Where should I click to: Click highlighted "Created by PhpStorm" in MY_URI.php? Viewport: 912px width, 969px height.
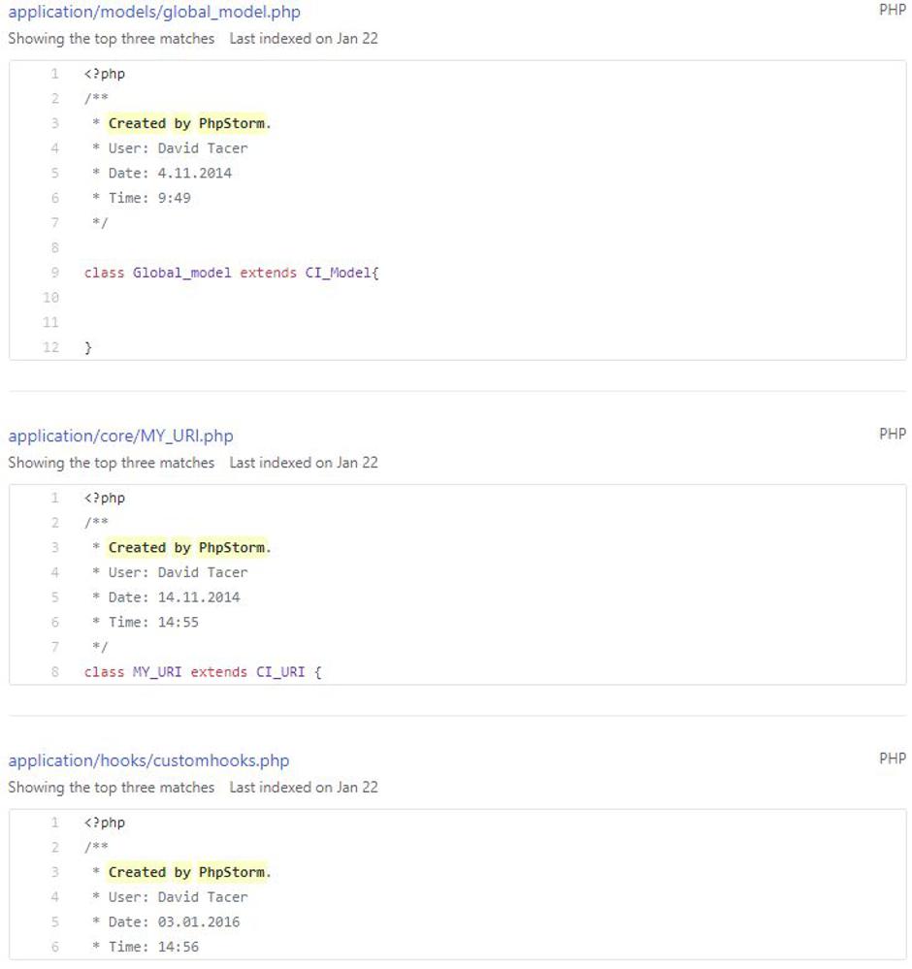pyautogui.click(x=188, y=547)
